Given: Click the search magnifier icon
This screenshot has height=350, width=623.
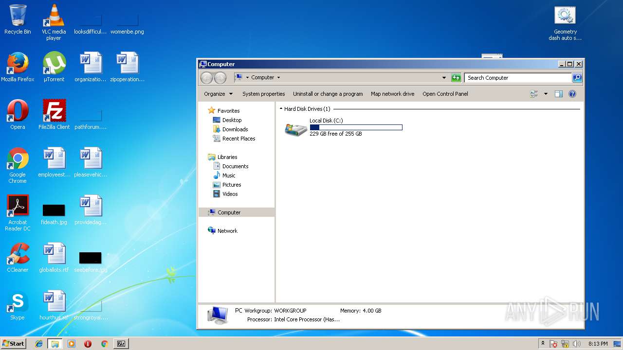Looking at the screenshot, I should 577,78.
